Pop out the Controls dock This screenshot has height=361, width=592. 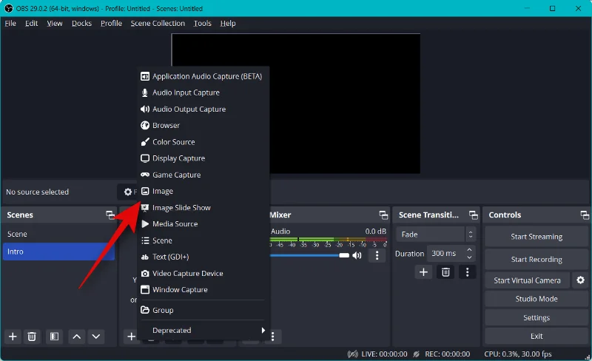point(585,215)
